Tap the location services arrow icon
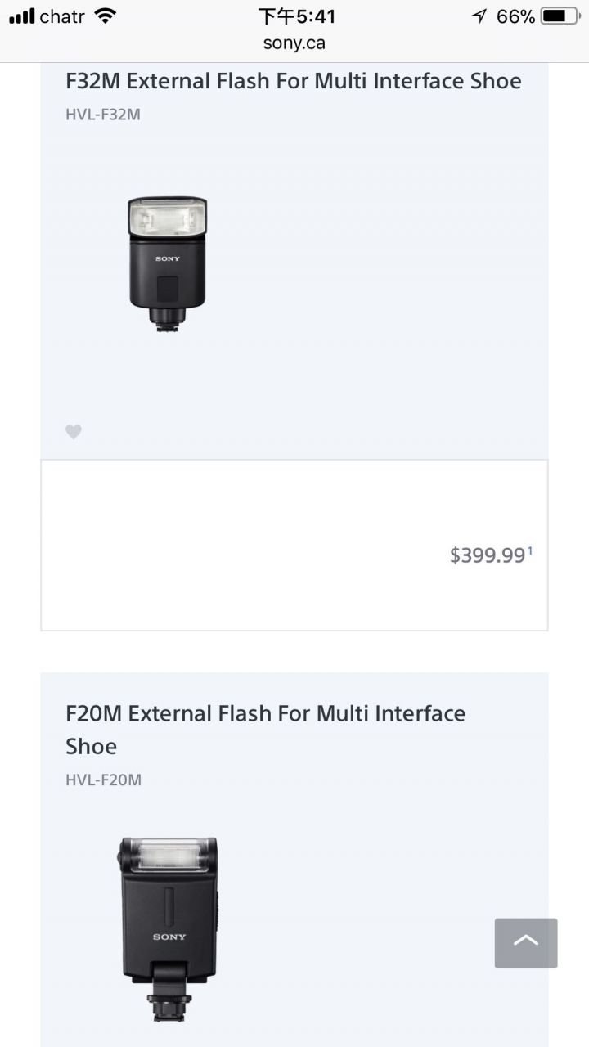The width and height of the screenshot is (589, 1047). tap(479, 16)
